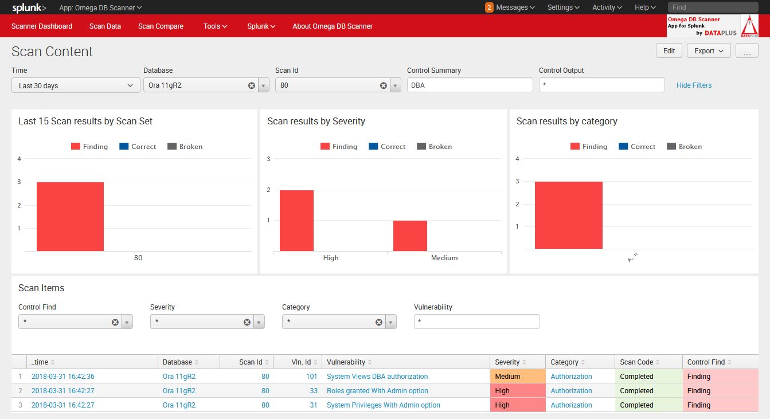Open the orange Messages notification badge
Screen dimensions: 770x419
click(489, 7)
